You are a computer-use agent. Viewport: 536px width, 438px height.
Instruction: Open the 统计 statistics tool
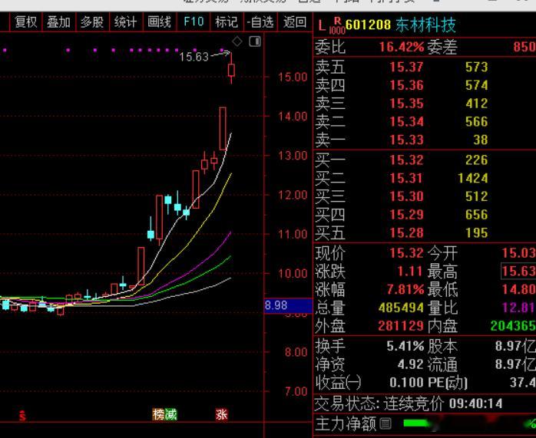coord(125,22)
